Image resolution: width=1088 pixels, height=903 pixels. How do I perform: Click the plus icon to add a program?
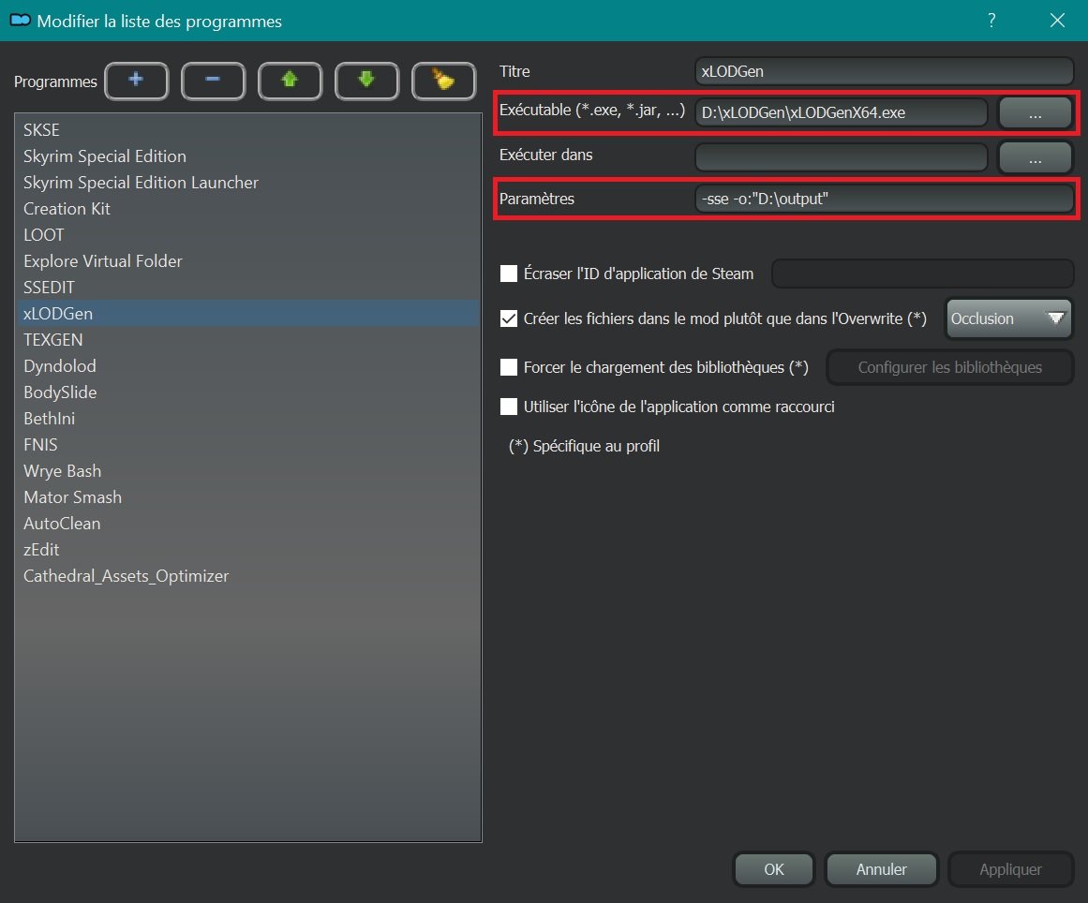(x=136, y=81)
